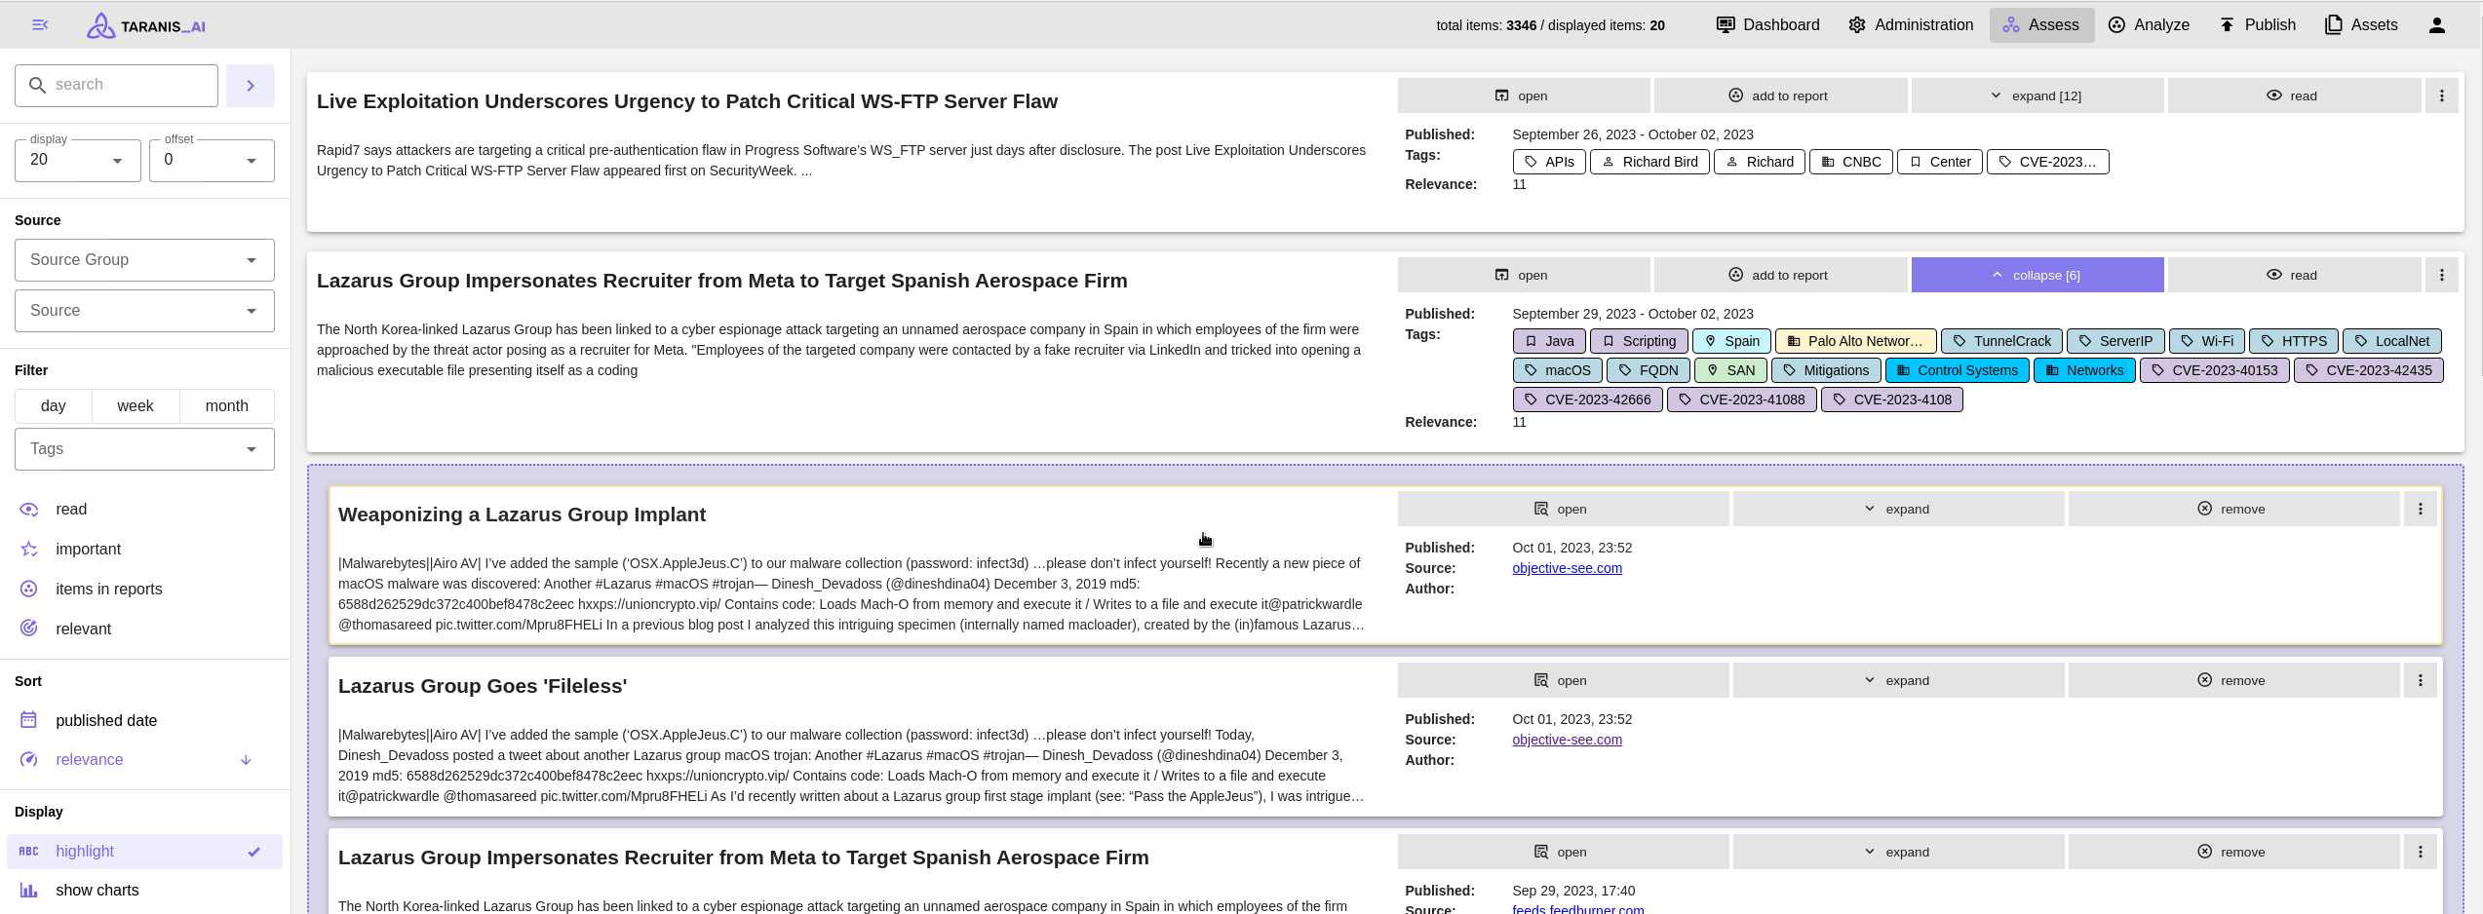Open the Analyze section

2149,25
